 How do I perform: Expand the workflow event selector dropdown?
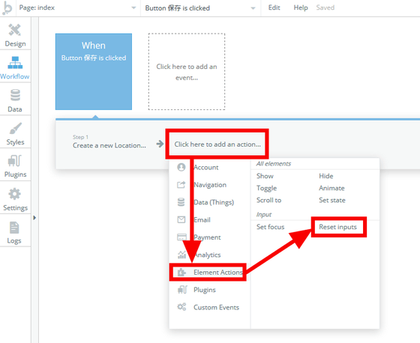click(199, 8)
